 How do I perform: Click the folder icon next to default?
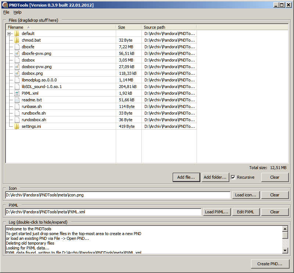point(17,34)
